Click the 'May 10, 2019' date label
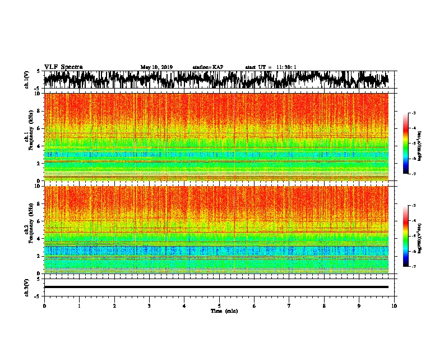The height and width of the screenshot is (343, 444). 156,67
